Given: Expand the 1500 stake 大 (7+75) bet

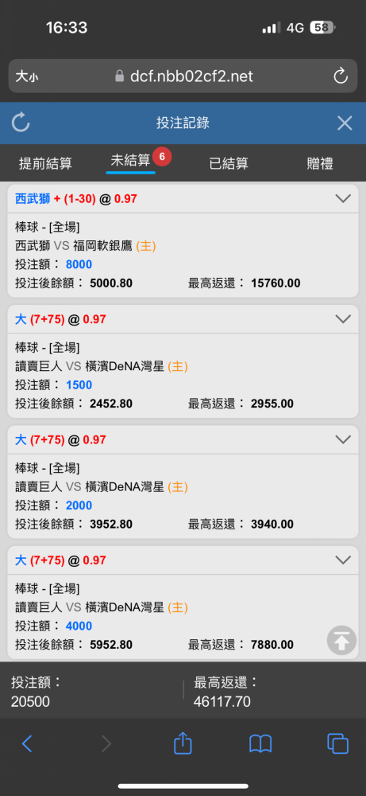Looking at the screenshot, I should 343,319.
